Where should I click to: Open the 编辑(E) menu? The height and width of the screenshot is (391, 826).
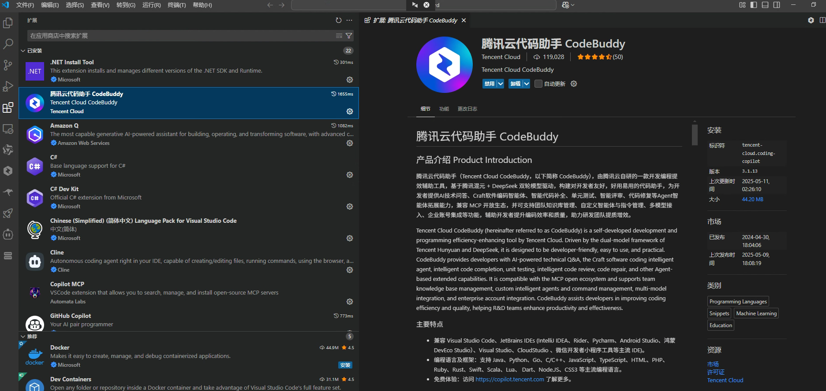[x=50, y=5]
